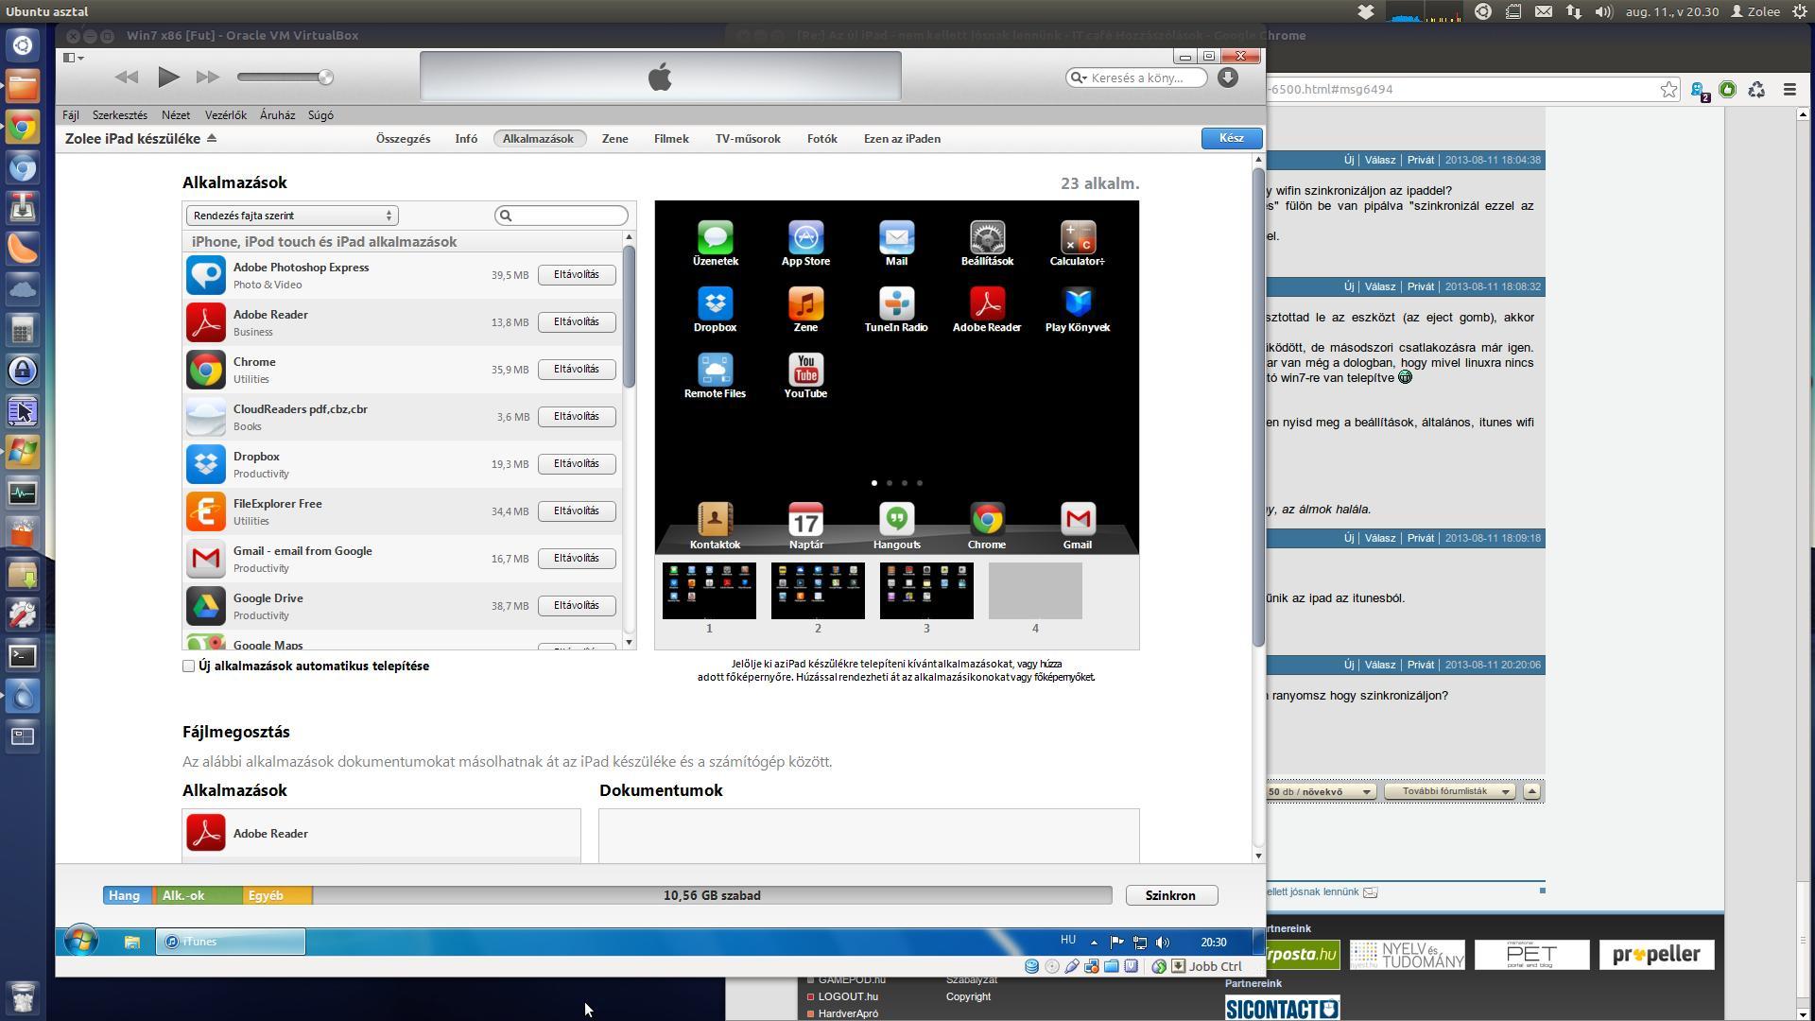Open További fórumlisták dropdown in Chrome

pyautogui.click(x=1450, y=791)
